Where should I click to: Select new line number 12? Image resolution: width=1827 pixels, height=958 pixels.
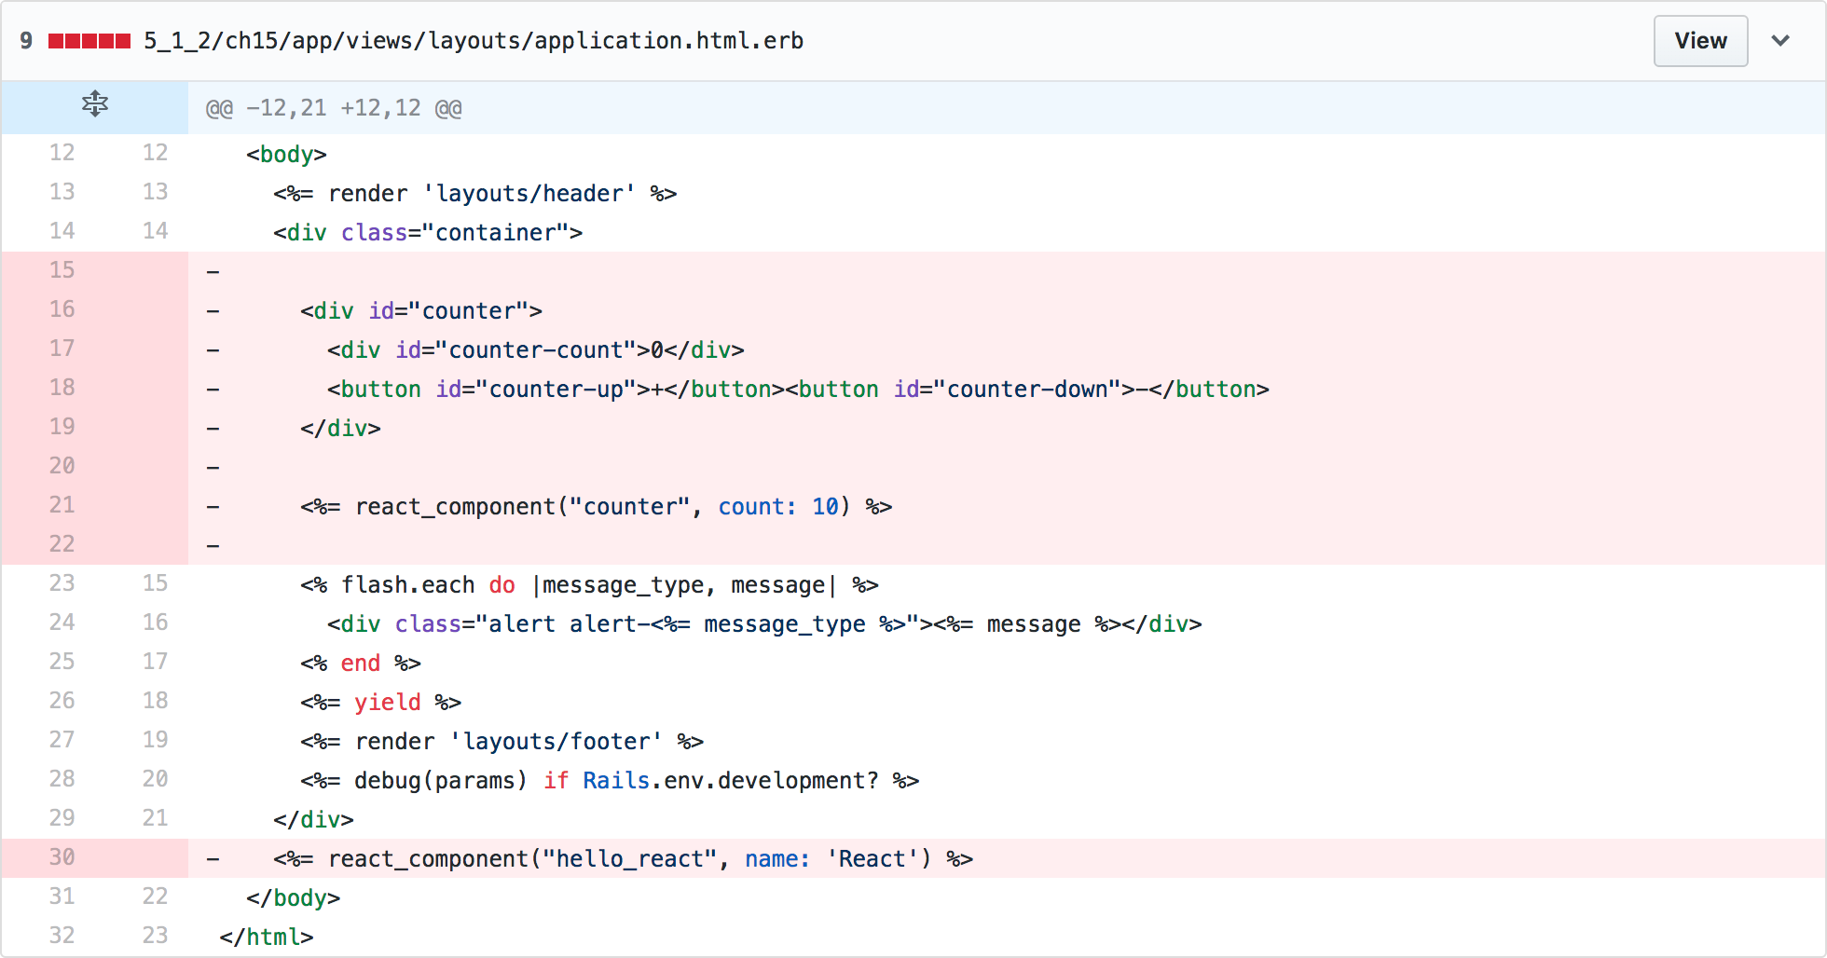pyautogui.click(x=155, y=153)
